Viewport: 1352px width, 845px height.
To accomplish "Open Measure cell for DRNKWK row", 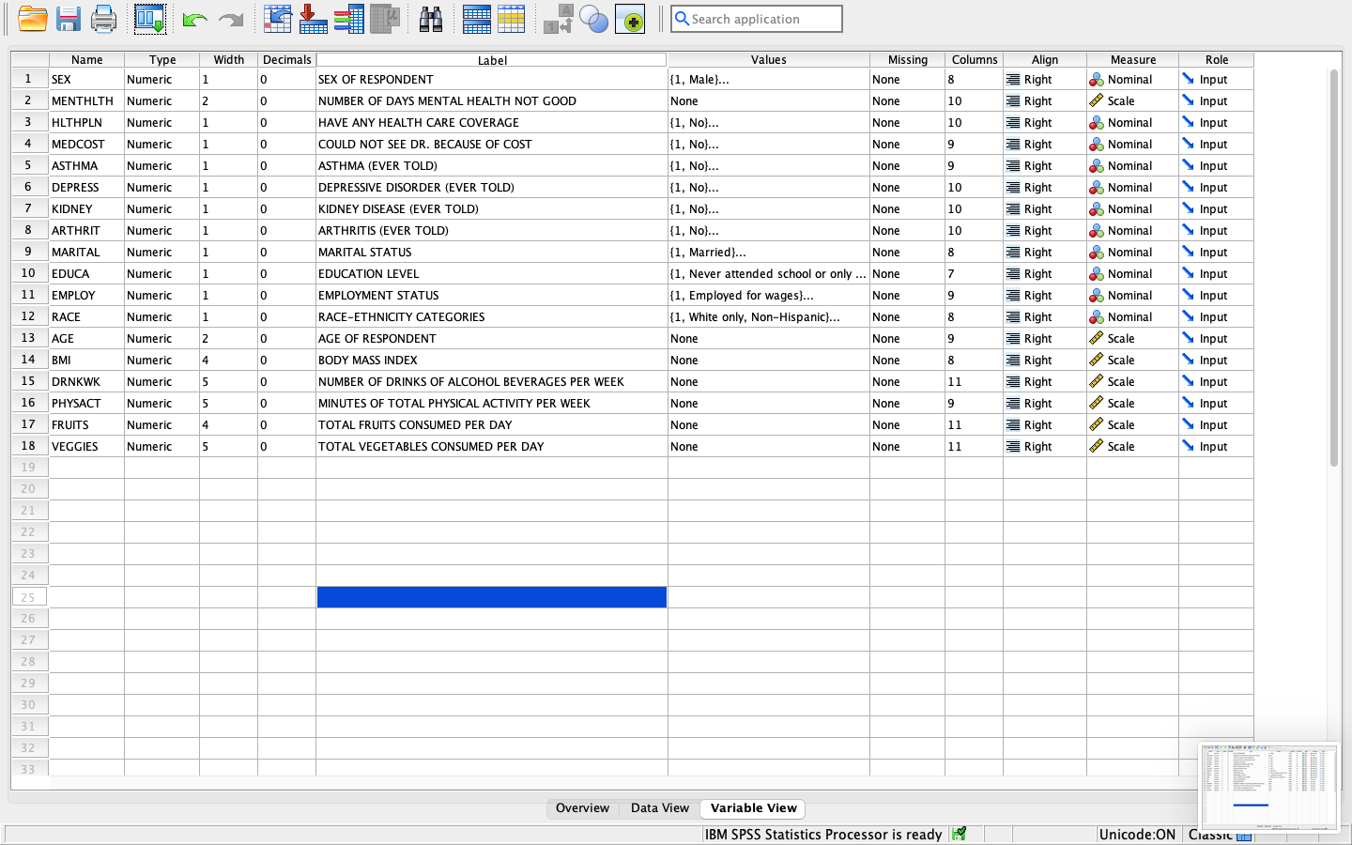I will [x=1132, y=381].
